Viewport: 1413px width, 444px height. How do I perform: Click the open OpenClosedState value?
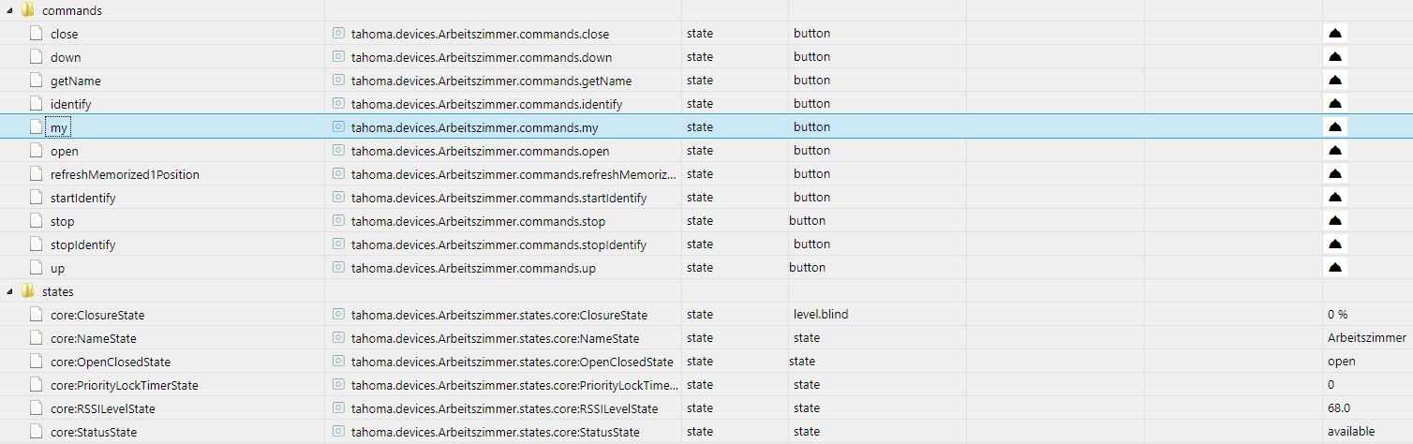[x=1342, y=361]
